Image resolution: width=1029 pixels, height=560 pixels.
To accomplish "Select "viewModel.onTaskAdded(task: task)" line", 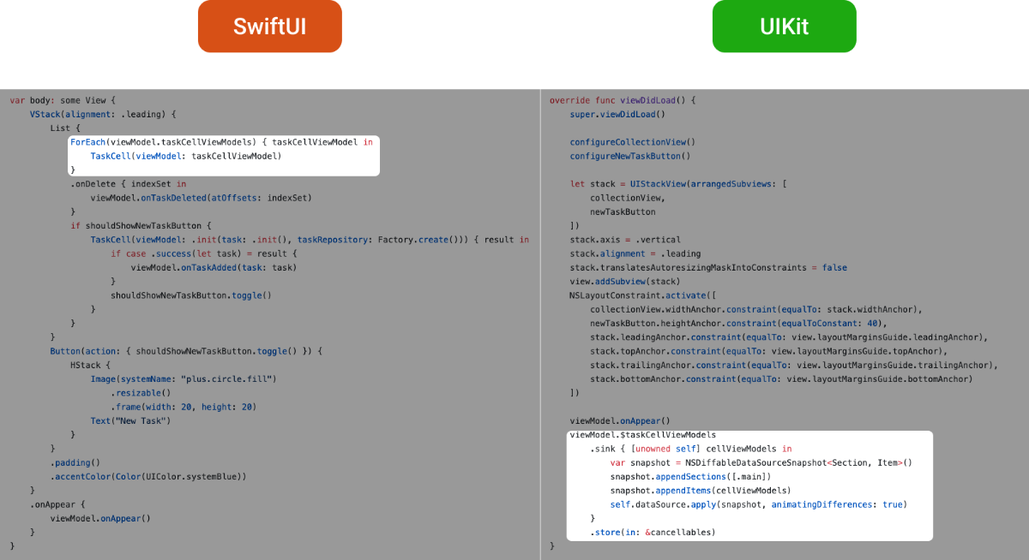I will (x=214, y=267).
